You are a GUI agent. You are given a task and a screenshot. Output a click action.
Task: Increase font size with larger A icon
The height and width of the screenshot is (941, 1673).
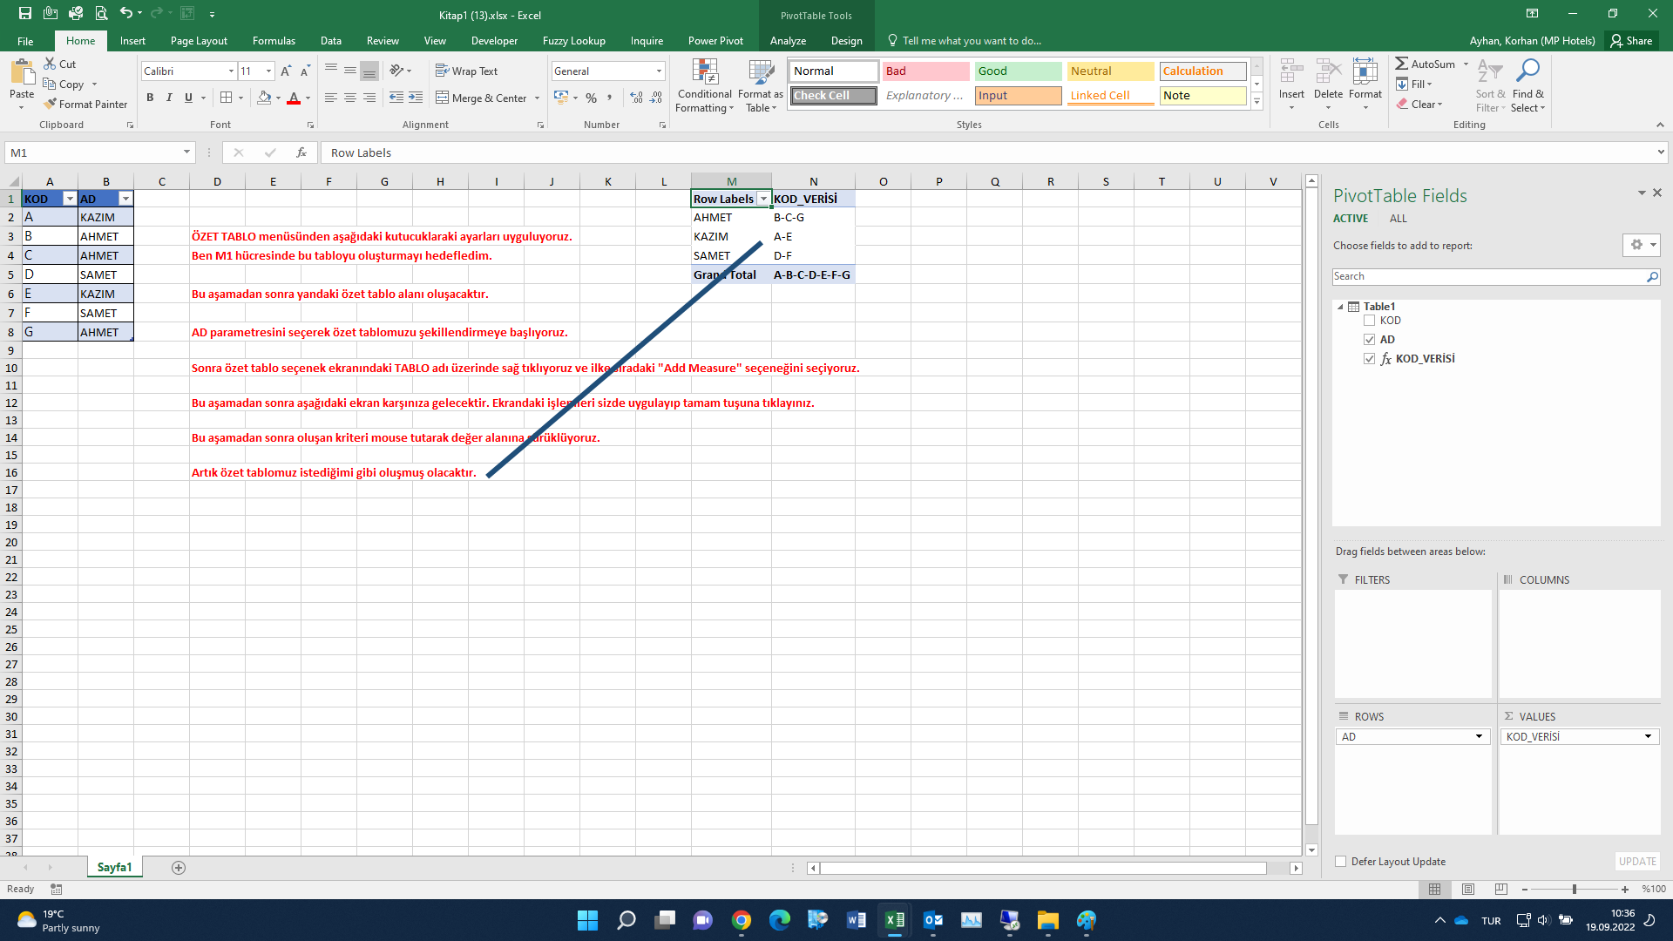coord(286,71)
